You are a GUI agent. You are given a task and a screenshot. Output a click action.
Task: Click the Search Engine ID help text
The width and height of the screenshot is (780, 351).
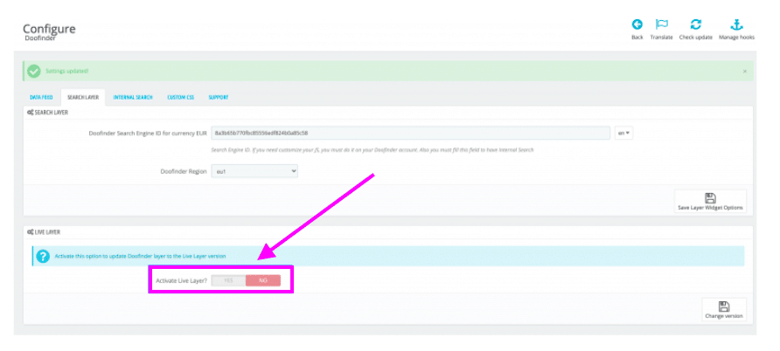click(x=373, y=149)
